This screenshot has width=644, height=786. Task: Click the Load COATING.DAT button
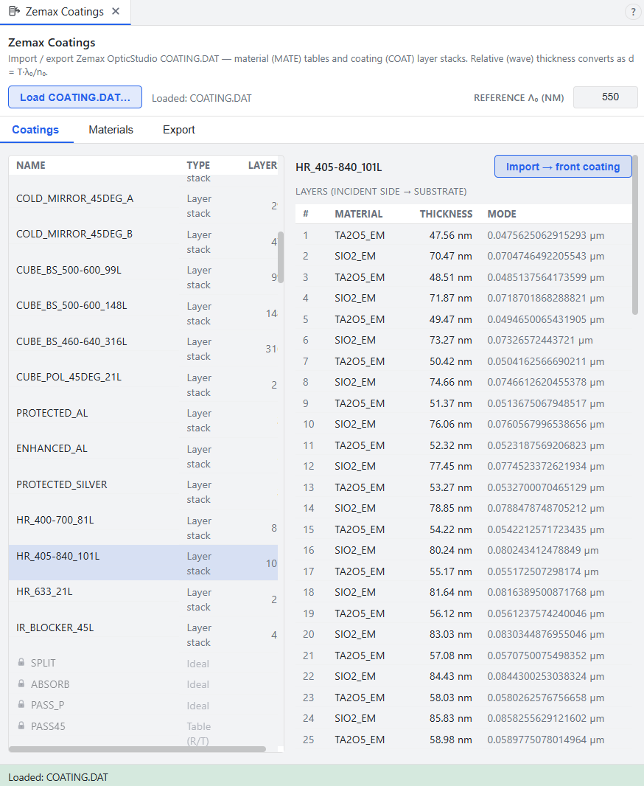[x=75, y=97]
